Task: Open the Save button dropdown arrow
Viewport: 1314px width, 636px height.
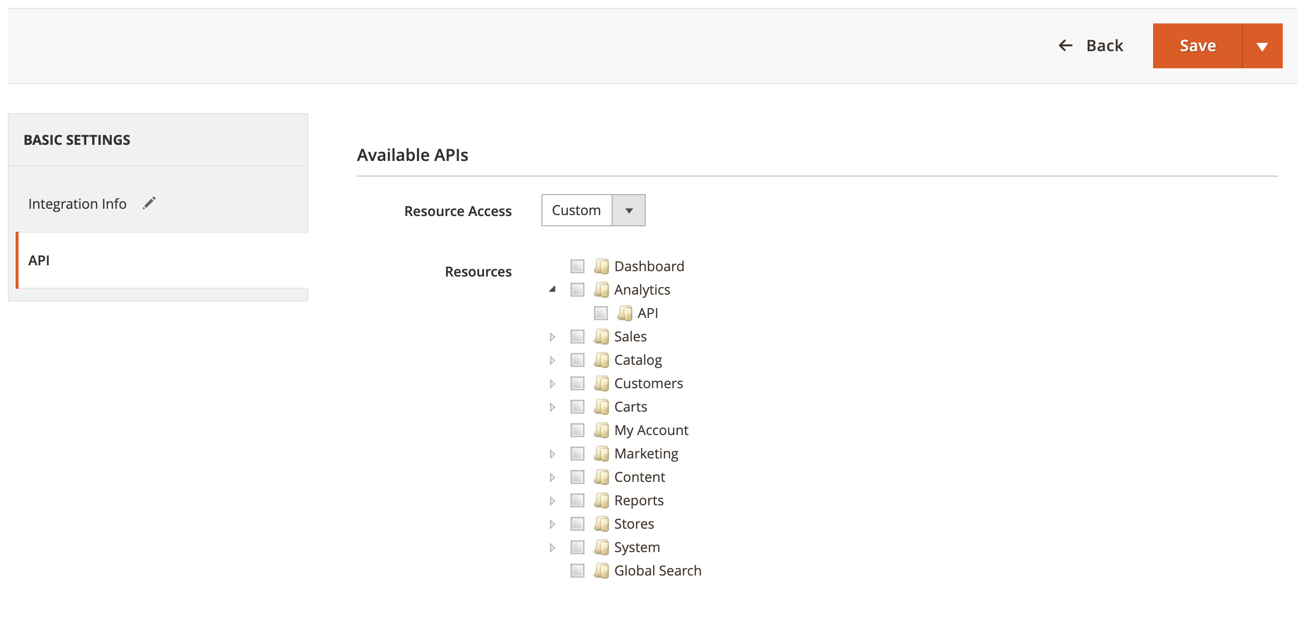Action: [1261, 46]
